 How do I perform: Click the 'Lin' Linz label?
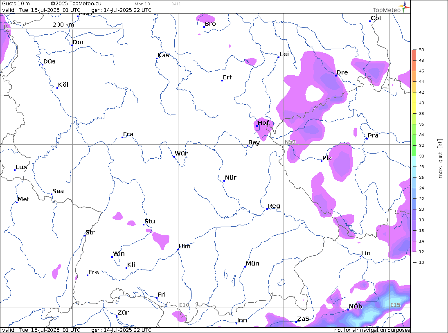pyautogui.click(x=366, y=253)
